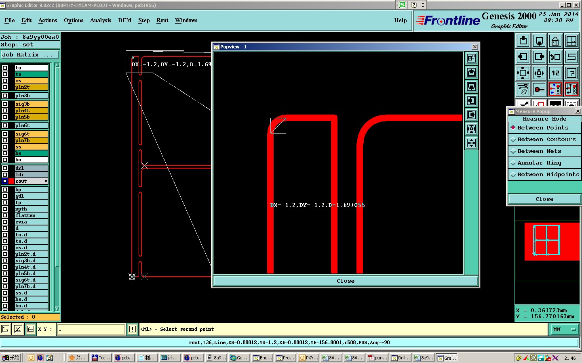Select Annular Ring measure mode

tap(544, 163)
